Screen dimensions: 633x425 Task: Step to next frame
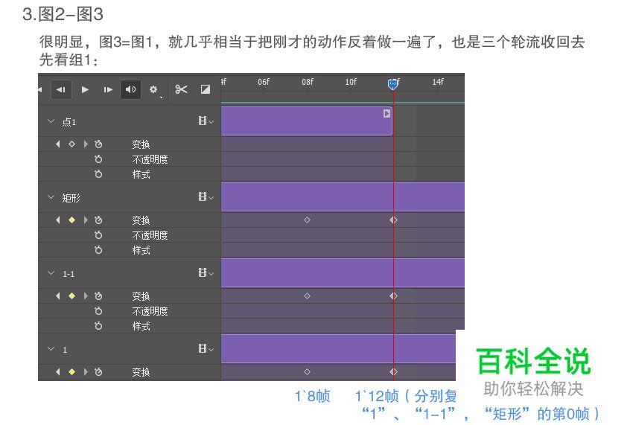click(x=108, y=89)
